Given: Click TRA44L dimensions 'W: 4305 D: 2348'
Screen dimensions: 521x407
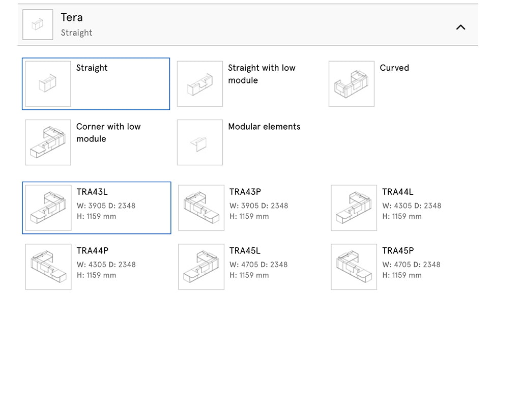Looking at the screenshot, I should (412, 206).
